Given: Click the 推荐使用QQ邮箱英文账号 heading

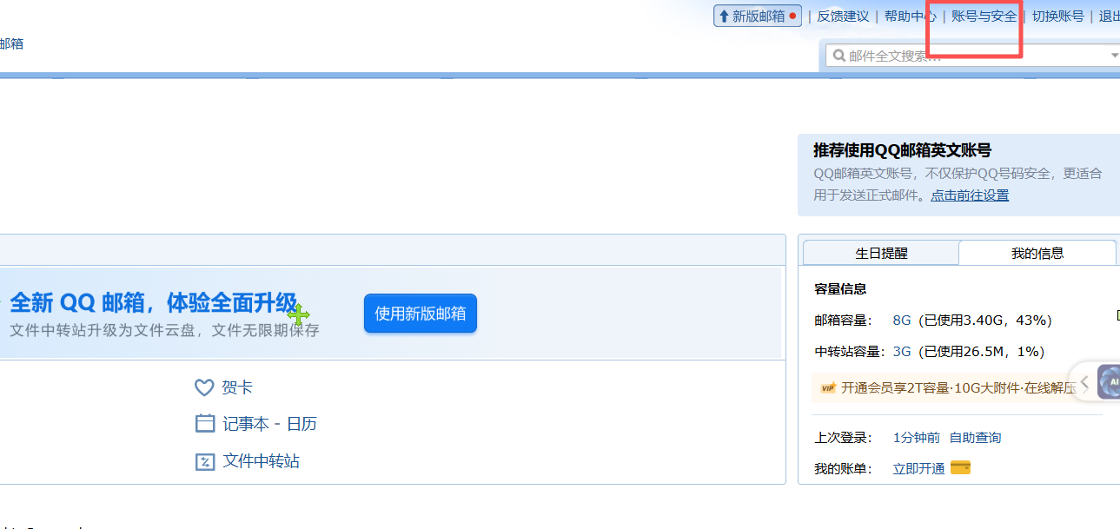Looking at the screenshot, I should click(x=902, y=150).
